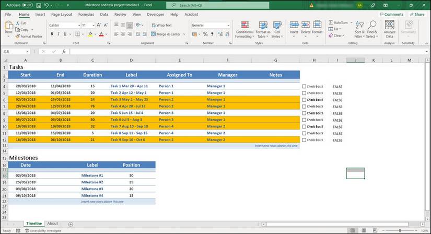Viewport: 431px width, 234px height.
Task: Click the zoom slider in status bar
Action: click(400, 230)
